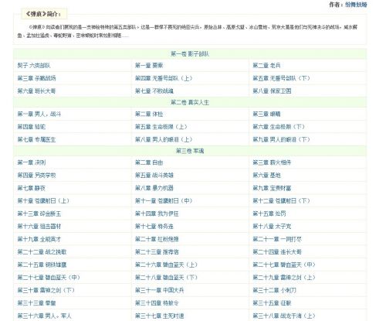Read 第三十八章 战龙于海(上)
This screenshot has height=321, width=386.
pyautogui.click(x=284, y=316)
